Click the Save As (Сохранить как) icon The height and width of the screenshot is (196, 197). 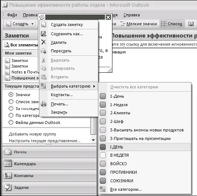tap(43, 34)
